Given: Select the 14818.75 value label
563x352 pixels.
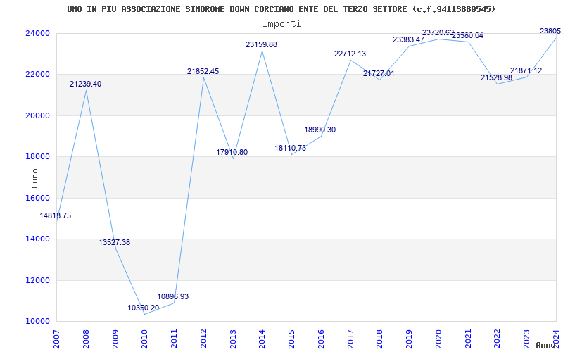Looking at the screenshot, I should tap(56, 216).
